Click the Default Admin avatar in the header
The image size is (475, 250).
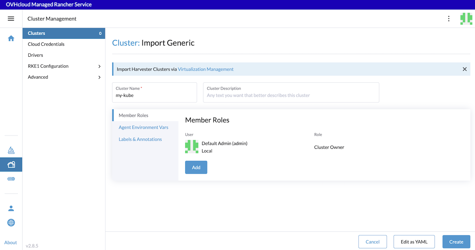point(466,18)
